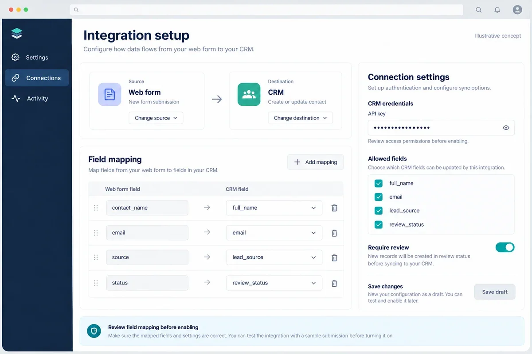Click the stacked layers app logo
This screenshot has width=532, height=354.
point(17,33)
